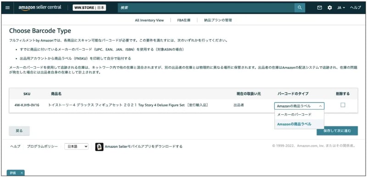
Task: Tick the 削除する checkbox for SKU 4W-KJH9-0V16
Action: click(343, 105)
